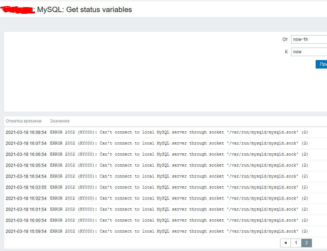Viewport: 327px width, 251px height.
Task: Click the 'Значение' column header
Action: [60, 121]
